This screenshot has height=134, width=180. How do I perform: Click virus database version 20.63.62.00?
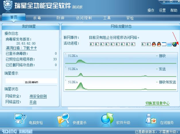[26, 43]
